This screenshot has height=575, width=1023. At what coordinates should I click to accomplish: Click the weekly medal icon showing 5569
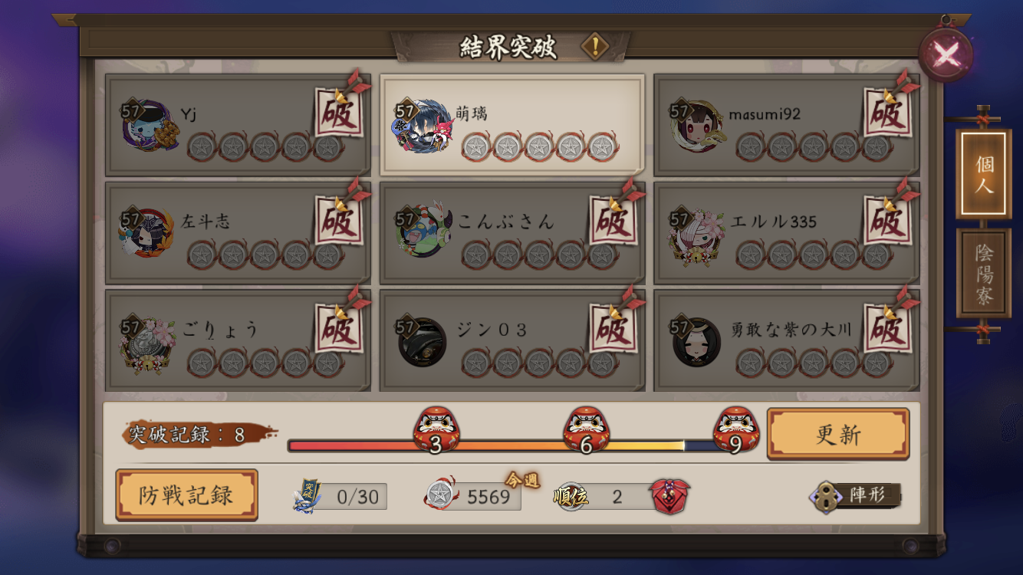coord(439,495)
